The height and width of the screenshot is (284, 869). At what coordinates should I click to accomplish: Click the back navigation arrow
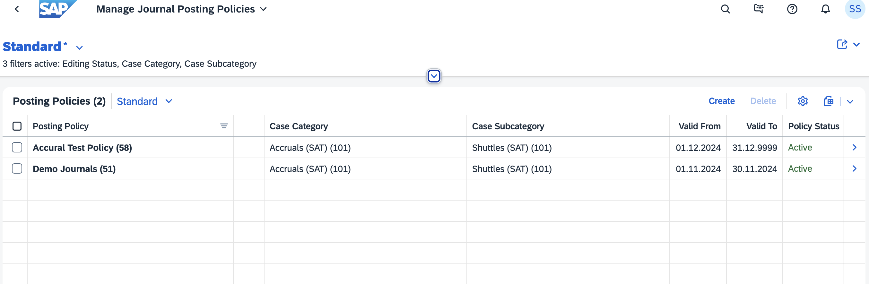17,9
